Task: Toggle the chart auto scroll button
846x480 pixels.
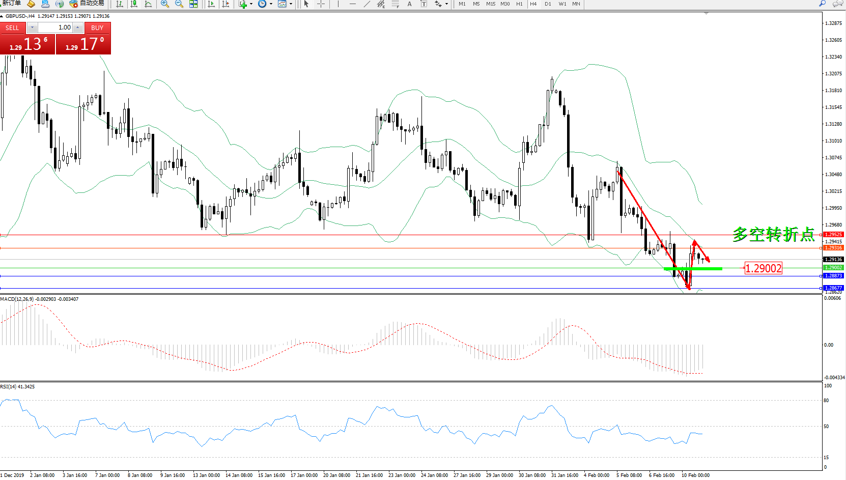Action: point(211,4)
